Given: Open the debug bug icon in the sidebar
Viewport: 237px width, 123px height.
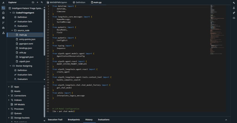Looking at the screenshot, I should coord(3,18).
